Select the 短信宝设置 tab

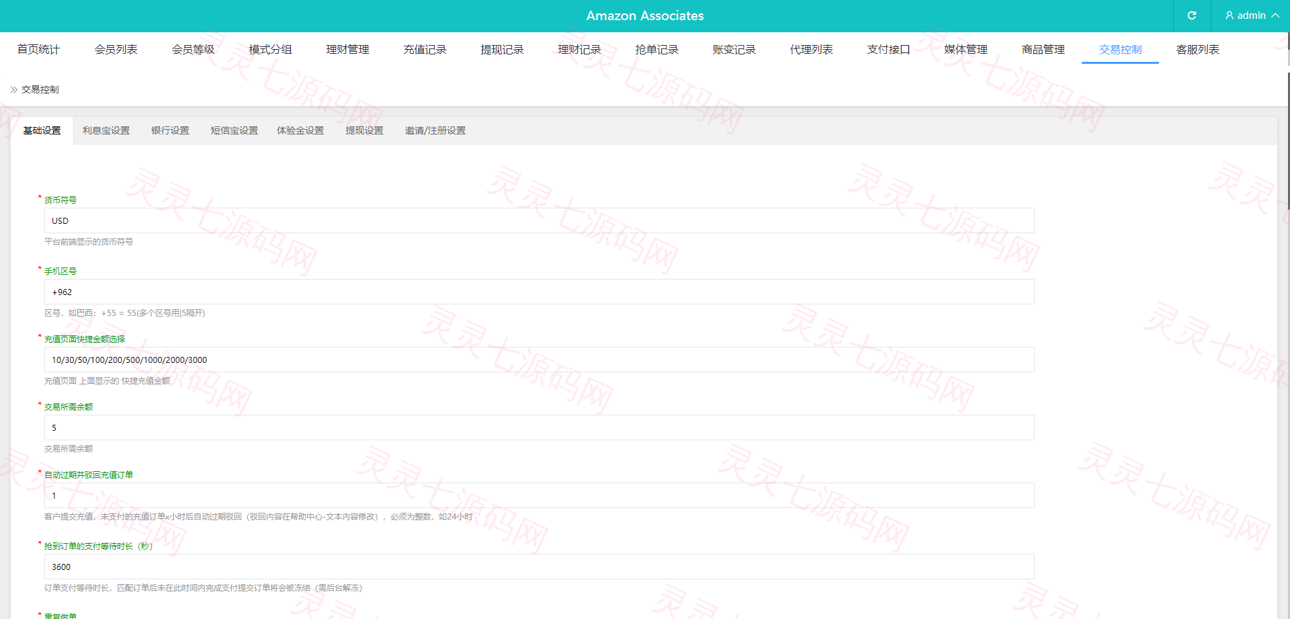click(234, 130)
